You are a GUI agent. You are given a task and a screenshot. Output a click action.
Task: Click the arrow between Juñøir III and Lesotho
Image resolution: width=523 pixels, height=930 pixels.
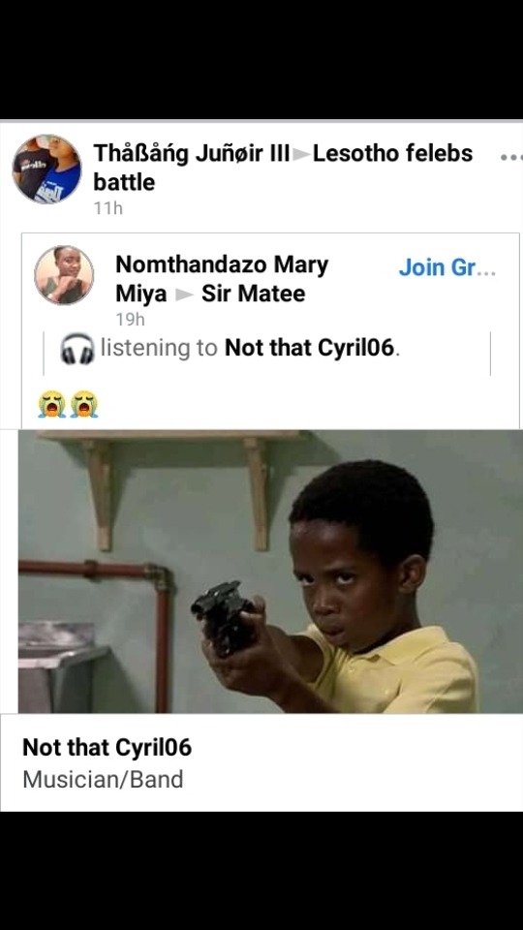tap(302, 155)
